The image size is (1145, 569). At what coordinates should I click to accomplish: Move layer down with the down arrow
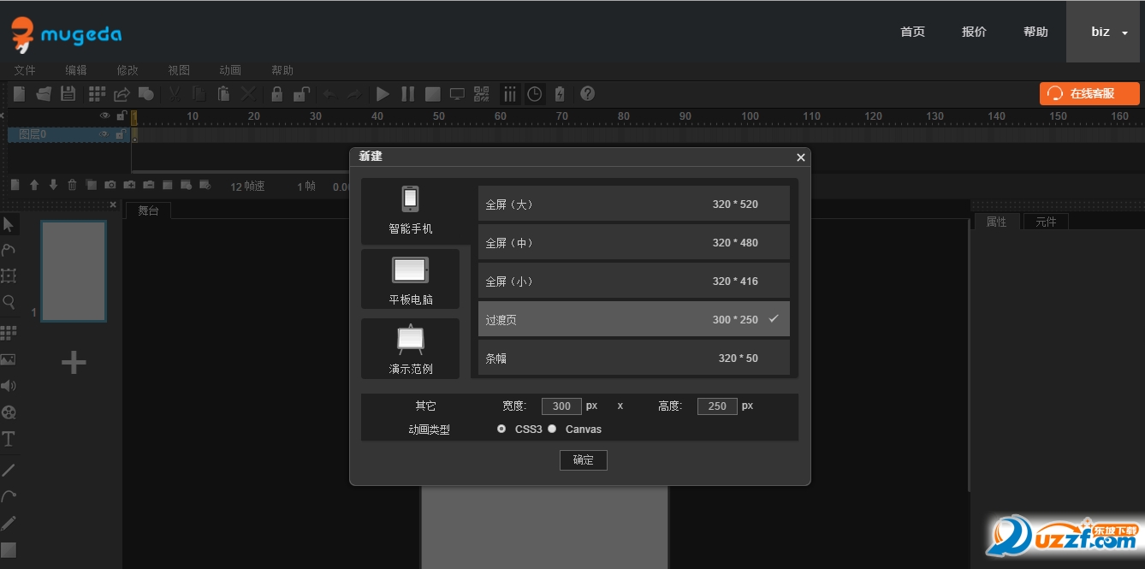53,185
